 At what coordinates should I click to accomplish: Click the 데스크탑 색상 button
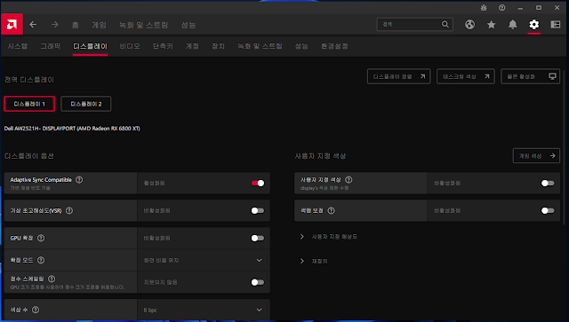pyautogui.click(x=466, y=76)
